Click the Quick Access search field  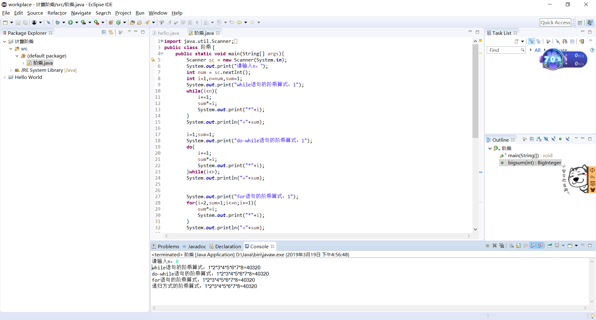556,22
